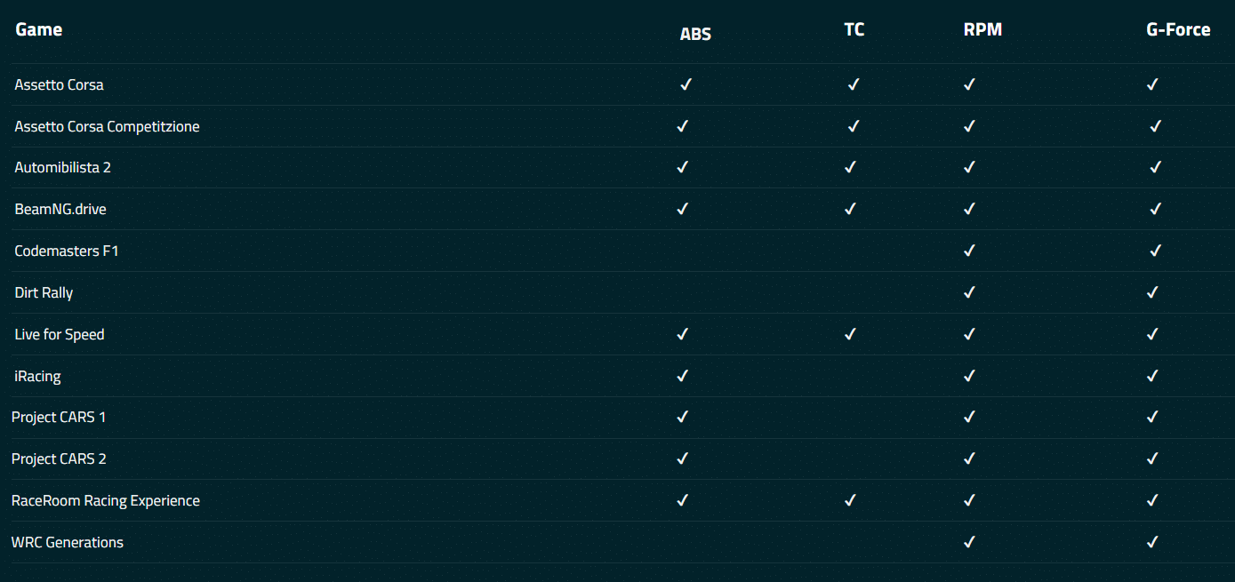Click the ABS column header

tap(695, 35)
